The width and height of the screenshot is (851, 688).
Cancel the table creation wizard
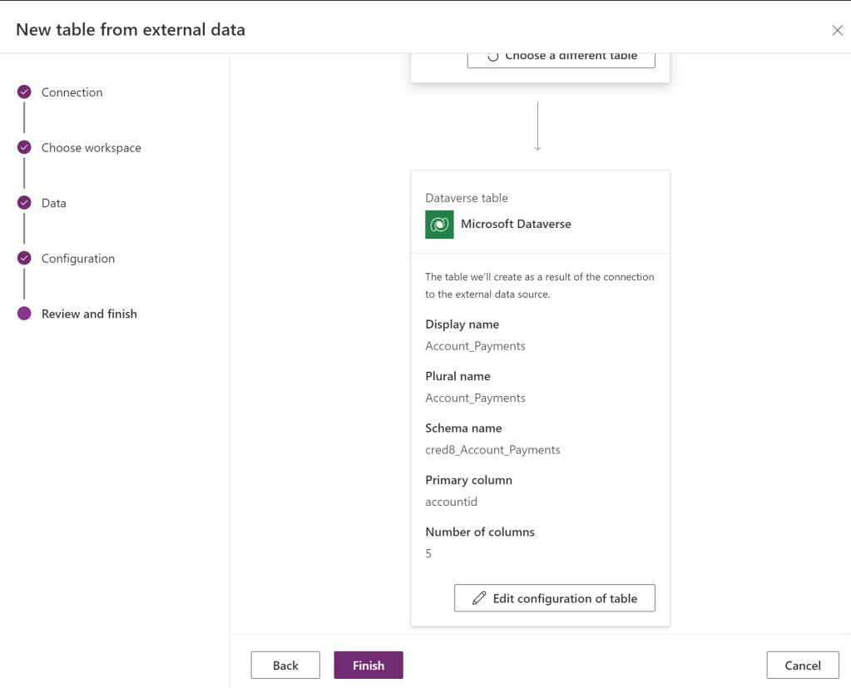click(802, 666)
